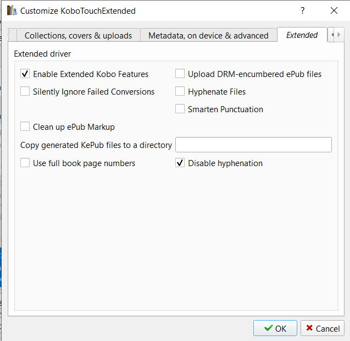The width and height of the screenshot is (350, 341).
Task: Confirm settings with the OK button
Action: (x=275, y=328)
